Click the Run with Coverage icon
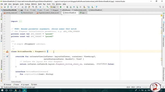This screenshot has height=92, width=165. pos(71,7)
